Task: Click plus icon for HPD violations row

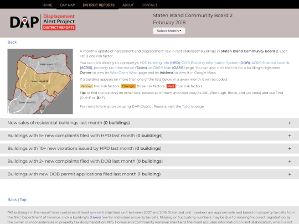Action: (290, 149)
